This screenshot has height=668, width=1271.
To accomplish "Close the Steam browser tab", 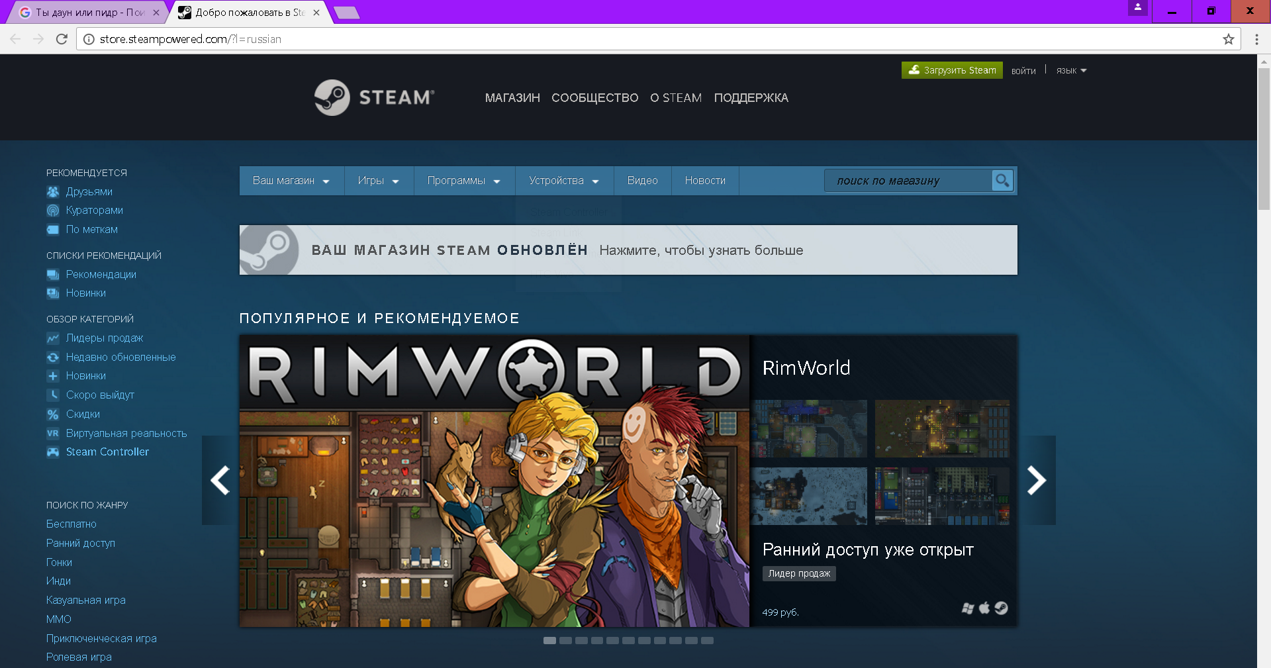I will pos(316,13).
